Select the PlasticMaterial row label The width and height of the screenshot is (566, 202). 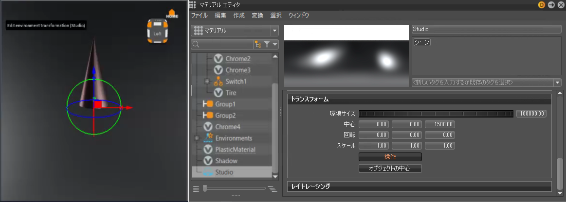coord(236,150)
